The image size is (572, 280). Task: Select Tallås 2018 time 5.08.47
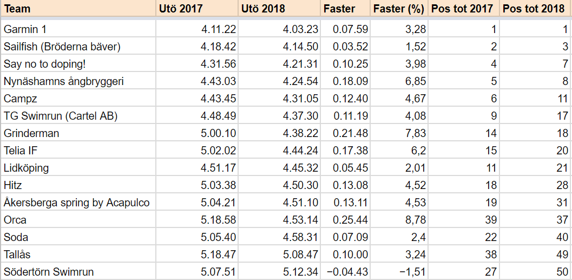[300, 255]
